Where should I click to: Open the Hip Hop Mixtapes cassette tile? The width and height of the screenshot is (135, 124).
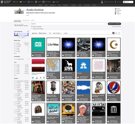(x=99, y=113)
